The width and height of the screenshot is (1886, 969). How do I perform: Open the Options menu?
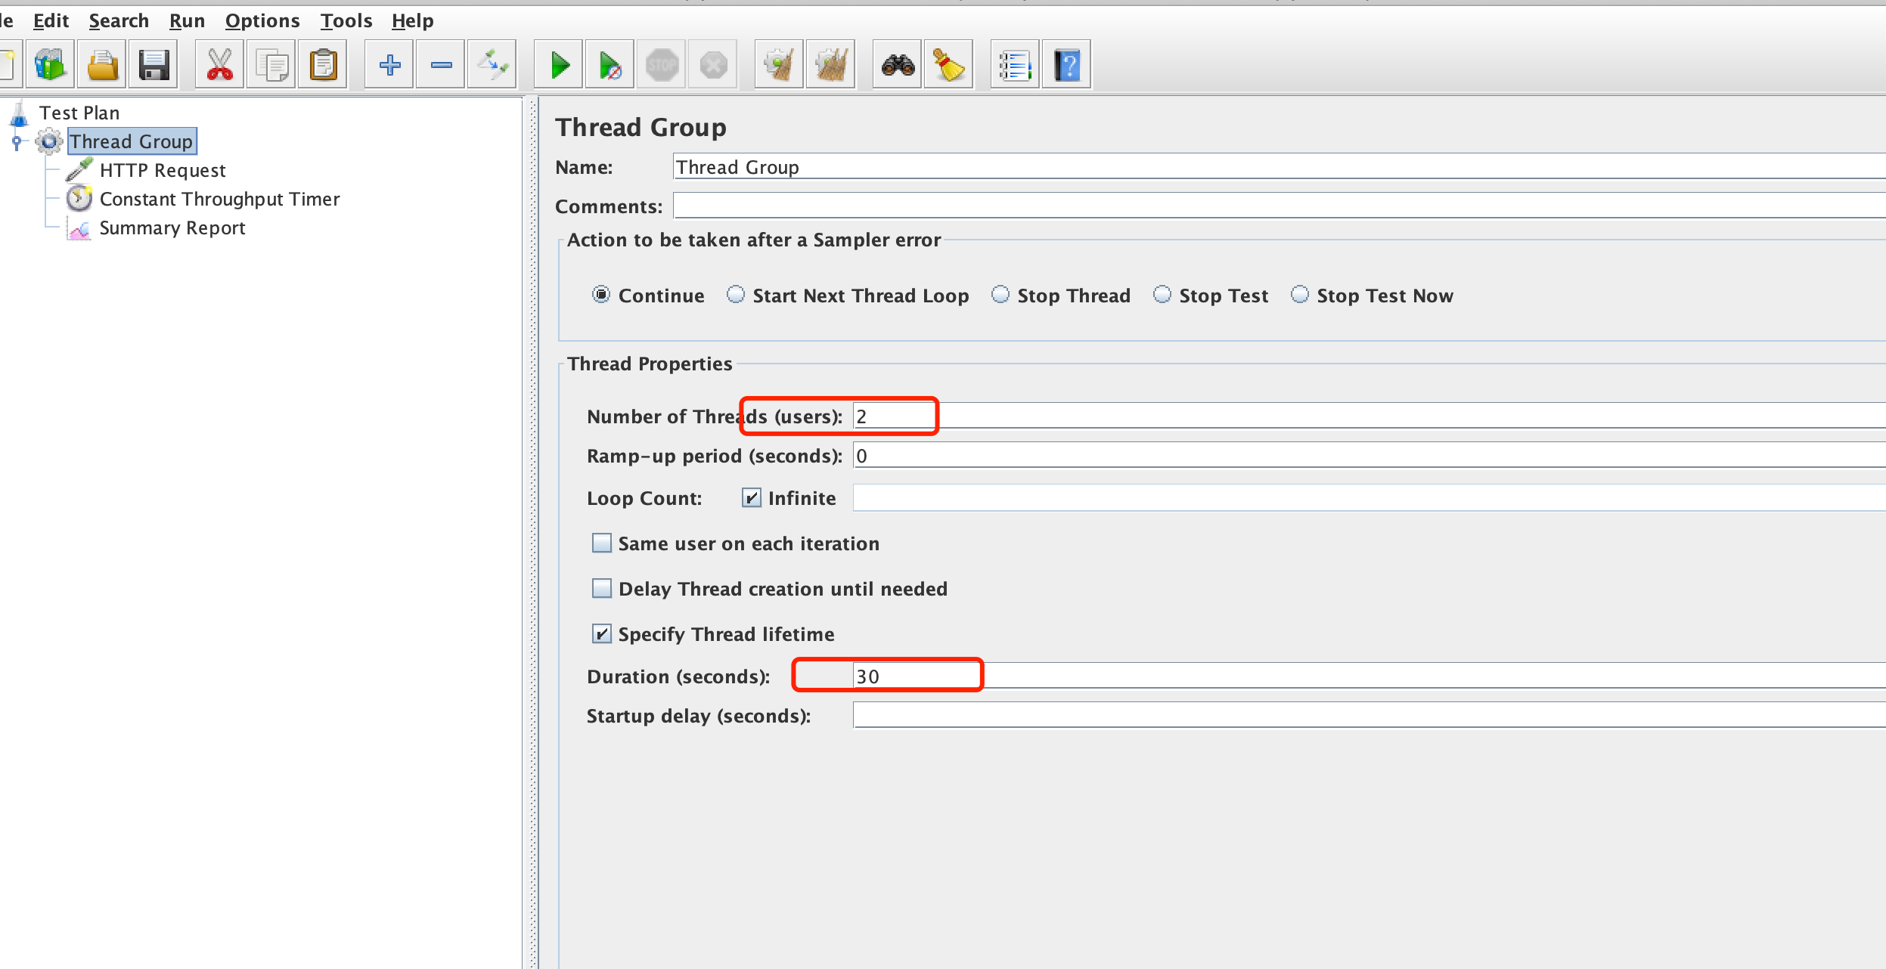pyautogui.click(x=262, y=21)
